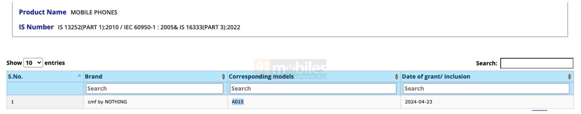Click the cmf by NOTHING brand cell
Image resolution: width=581 pixels, height=114 pixels.
coord(107,102)
